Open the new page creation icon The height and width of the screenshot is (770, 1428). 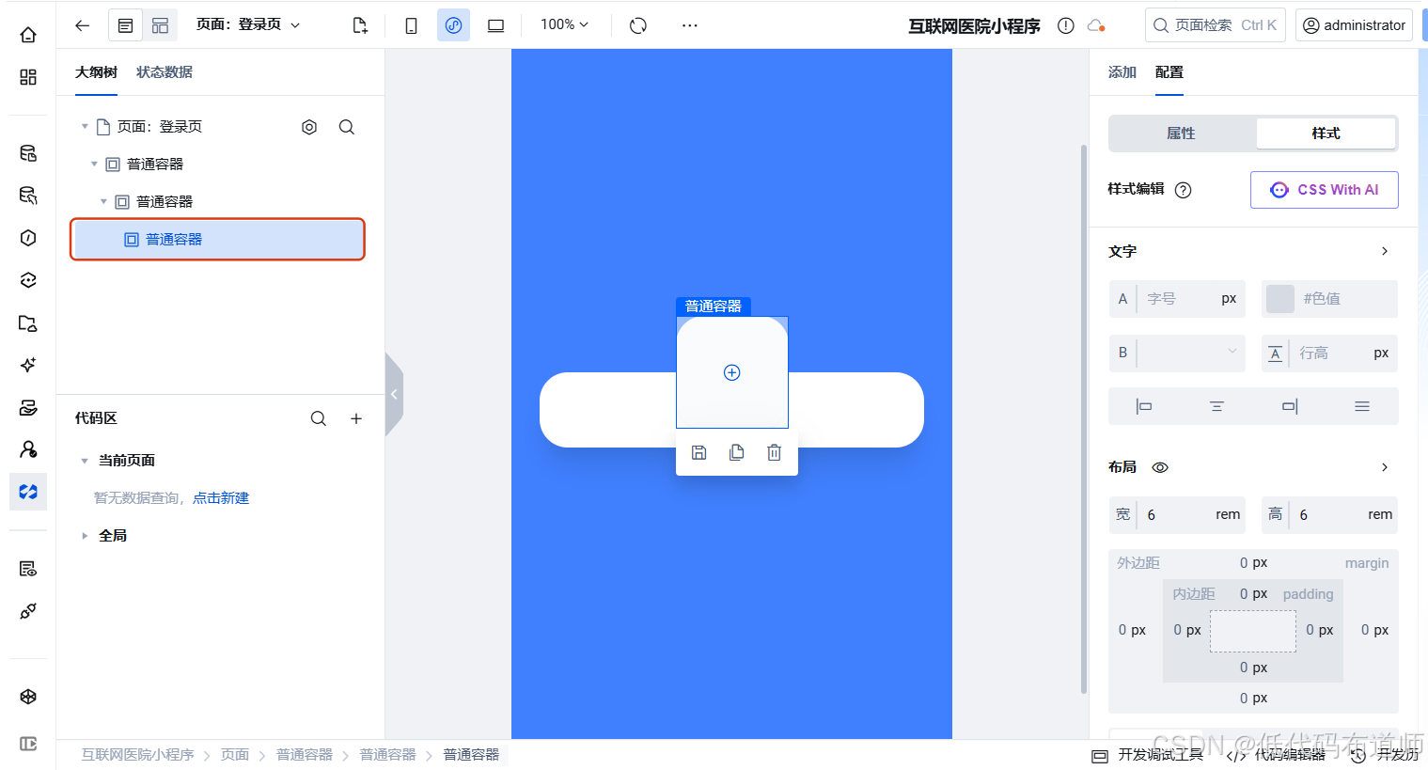tap(360, 24)
